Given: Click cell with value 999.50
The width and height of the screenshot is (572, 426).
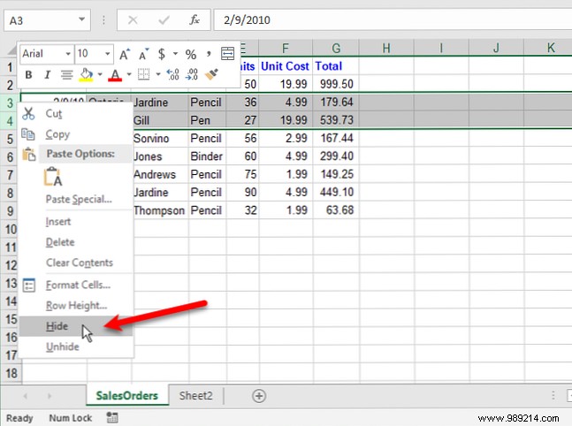Looking at the screenshot, I should click(336, 84).
